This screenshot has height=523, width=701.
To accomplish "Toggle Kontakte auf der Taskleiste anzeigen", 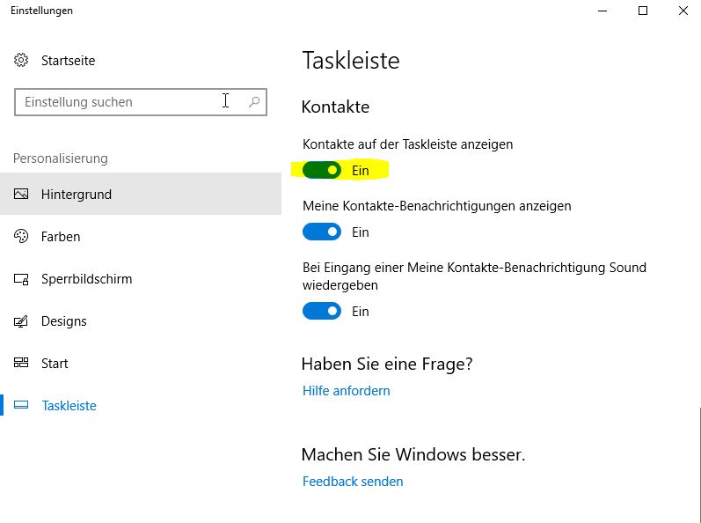I will [321, 170].
